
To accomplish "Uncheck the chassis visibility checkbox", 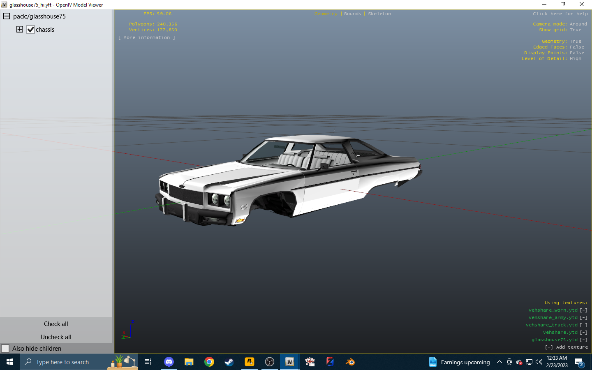I will [30, 29].
